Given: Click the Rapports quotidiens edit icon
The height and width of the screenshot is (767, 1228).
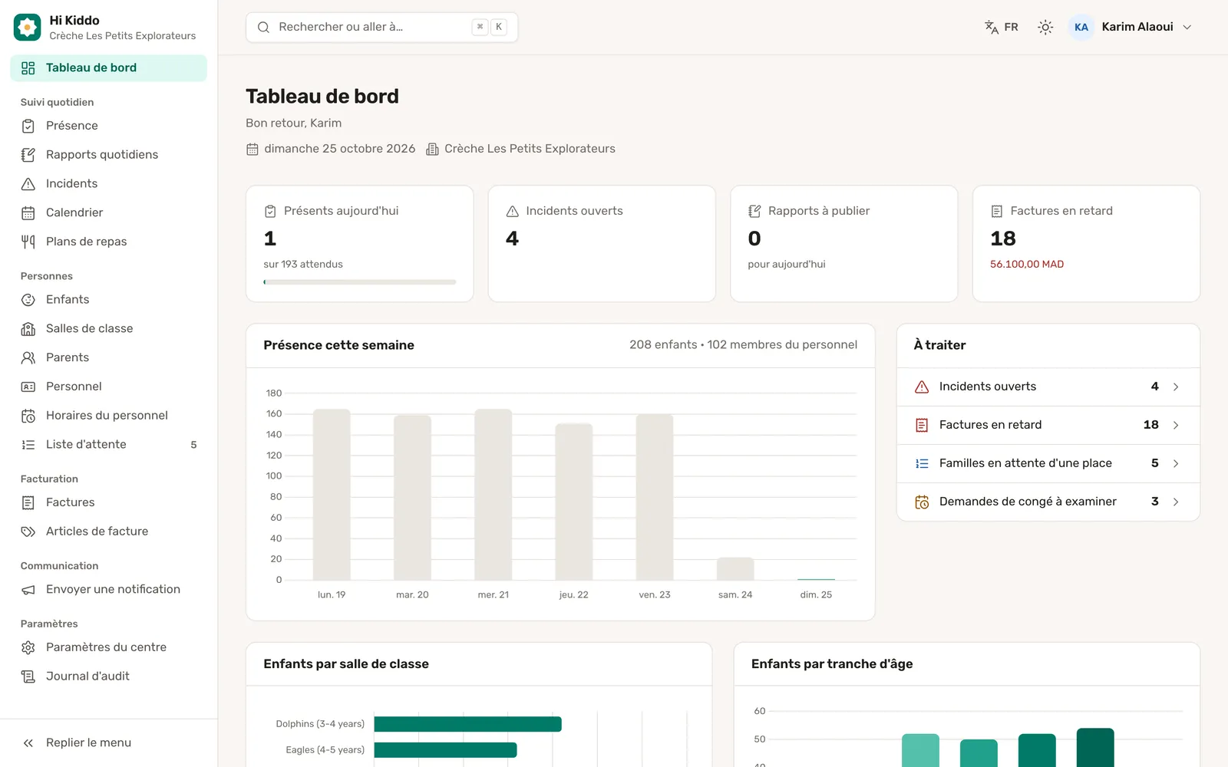Looking at the screenshot, I should (28, 155).
